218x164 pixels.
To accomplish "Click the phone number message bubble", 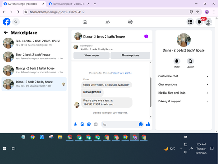I will point(106,102).
